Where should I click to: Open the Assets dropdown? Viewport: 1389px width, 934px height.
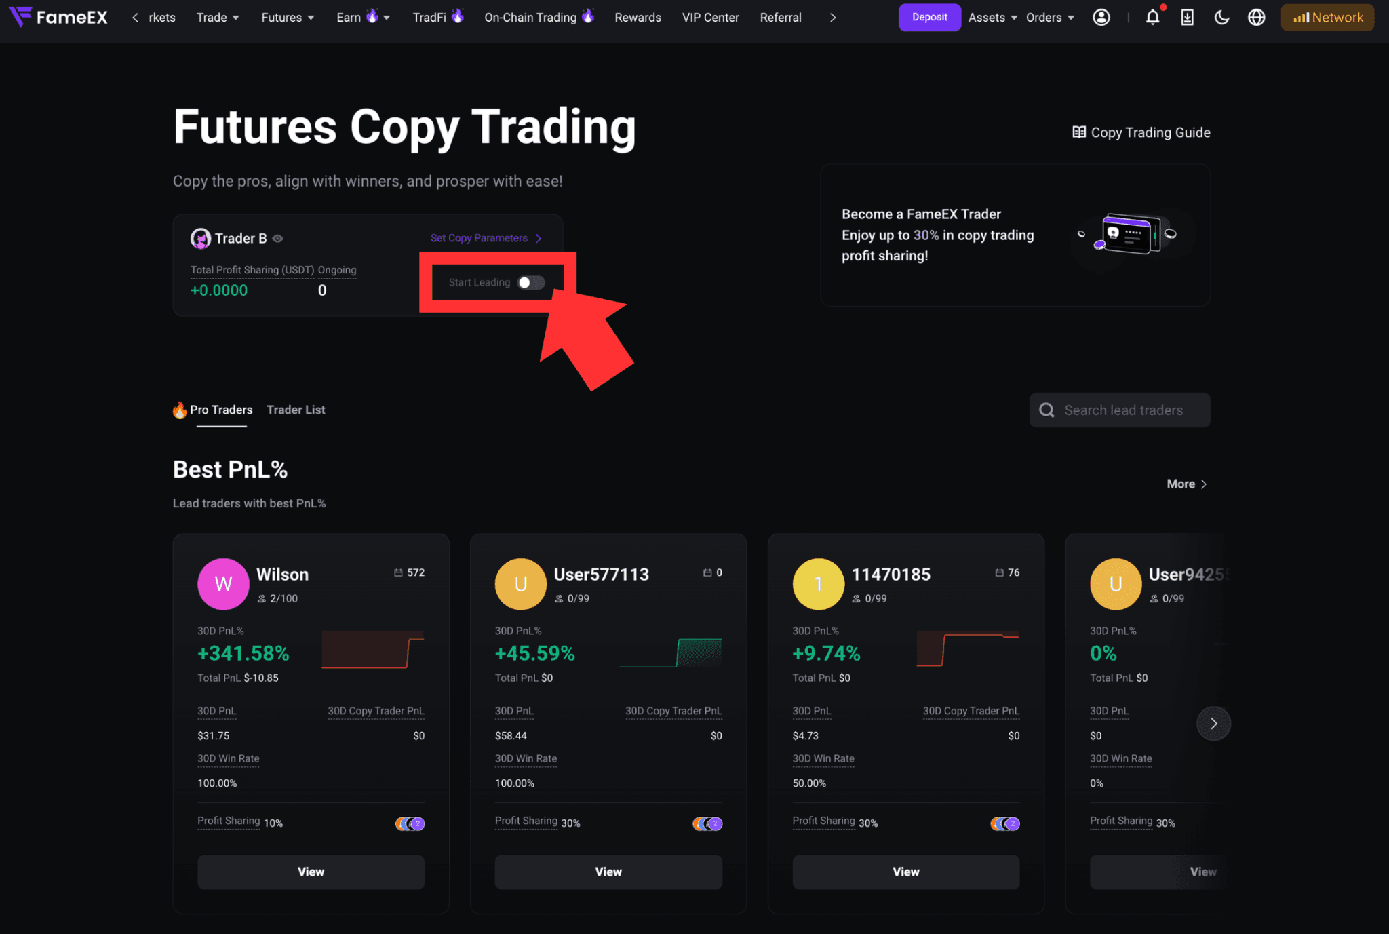pyautogui.click(x=992, y=18)
